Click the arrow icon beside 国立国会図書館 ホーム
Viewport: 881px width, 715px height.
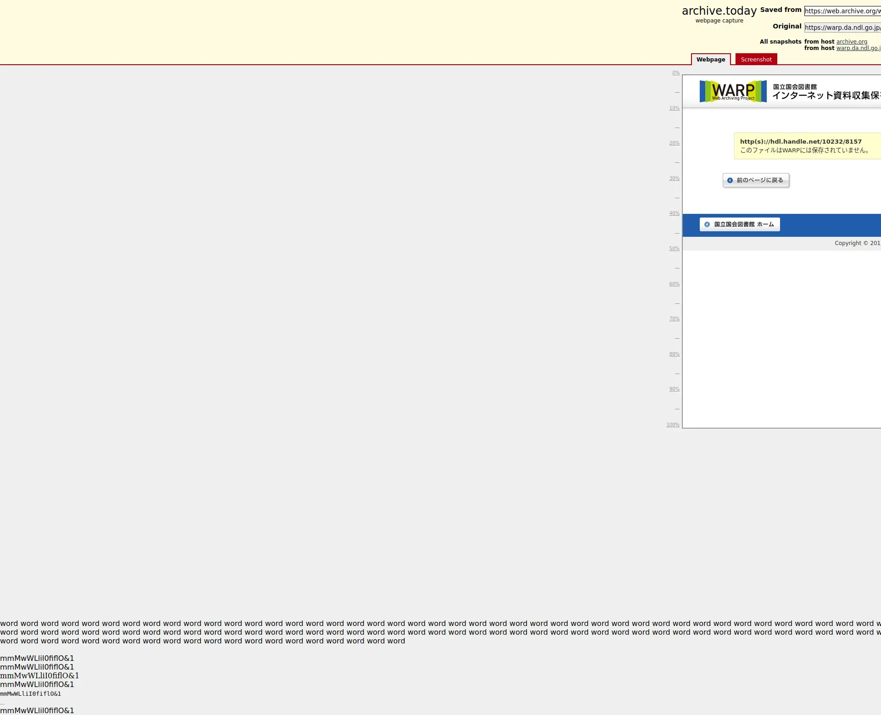[x=707, y=224]
